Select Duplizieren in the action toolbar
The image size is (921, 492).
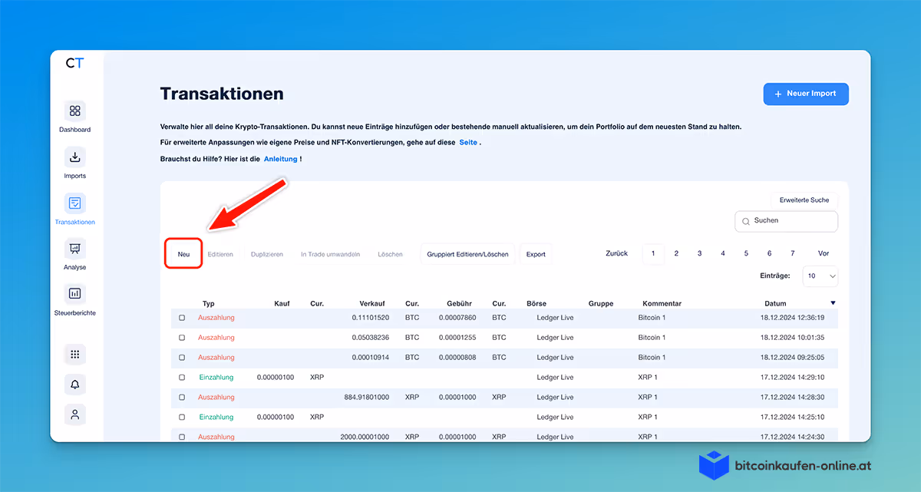coord(267,253)
